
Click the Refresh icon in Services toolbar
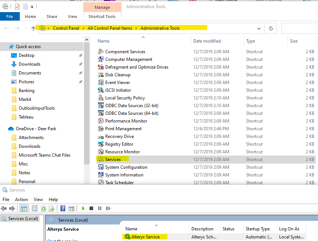coord(43,208)
